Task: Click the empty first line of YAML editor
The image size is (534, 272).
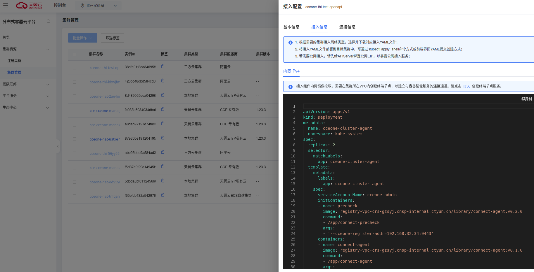Action: (418, 106)
